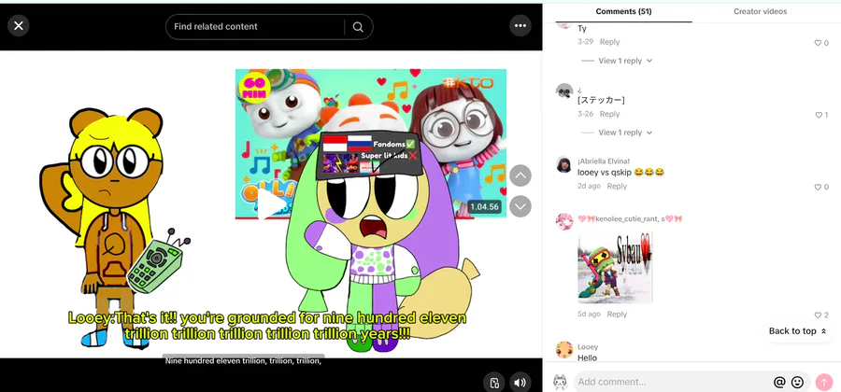This screenshot has width=841, height=392.
Task: Like the 'Ty' comment heart icon
Action: pos(818,43)
